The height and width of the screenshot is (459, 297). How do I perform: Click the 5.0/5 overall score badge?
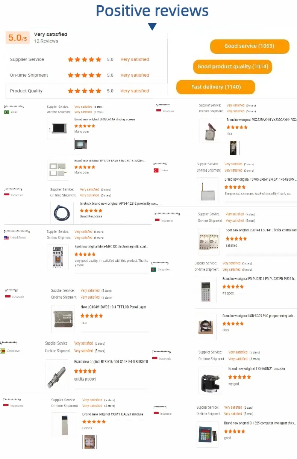[18, 38]
